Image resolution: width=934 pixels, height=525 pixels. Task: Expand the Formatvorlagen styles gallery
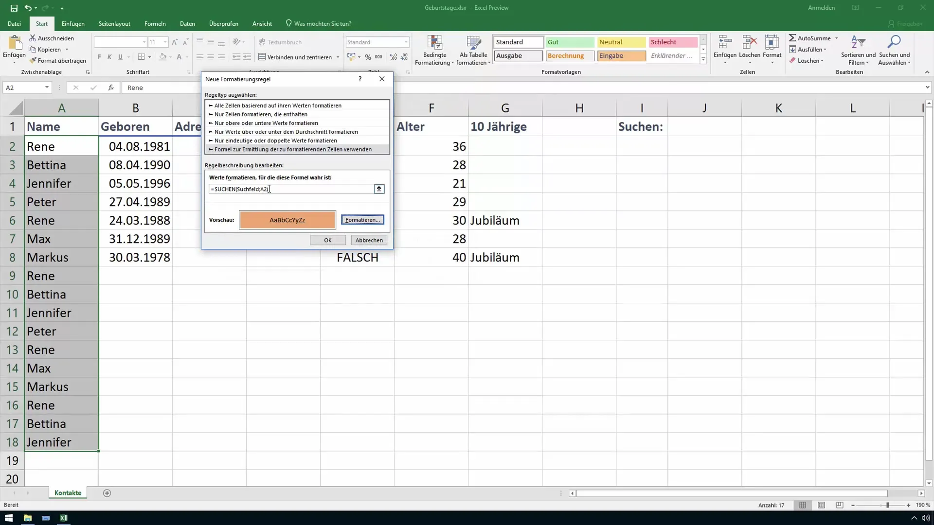pos(703,59)
